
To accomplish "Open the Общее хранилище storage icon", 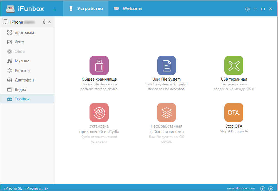I will 99,65.
